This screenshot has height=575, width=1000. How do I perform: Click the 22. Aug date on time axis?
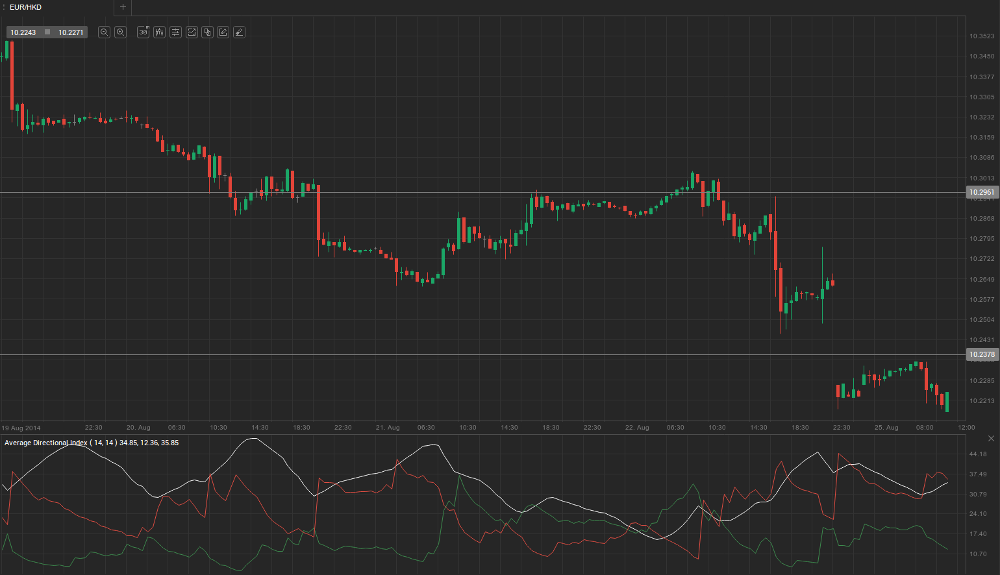coord(637,428)
